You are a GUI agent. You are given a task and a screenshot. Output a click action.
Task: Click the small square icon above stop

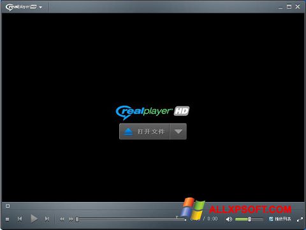coord(8,206)
